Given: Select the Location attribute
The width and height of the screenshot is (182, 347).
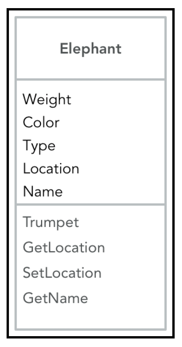Looking at the screenshot, I should click(51, 168).
